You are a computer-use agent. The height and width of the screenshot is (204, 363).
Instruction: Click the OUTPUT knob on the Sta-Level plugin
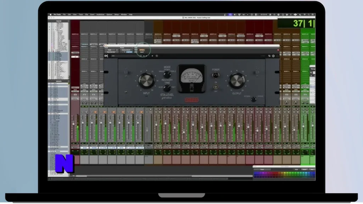click(236, 80)
